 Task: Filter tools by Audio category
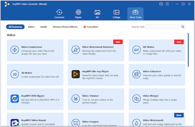(x=44, y=27)
